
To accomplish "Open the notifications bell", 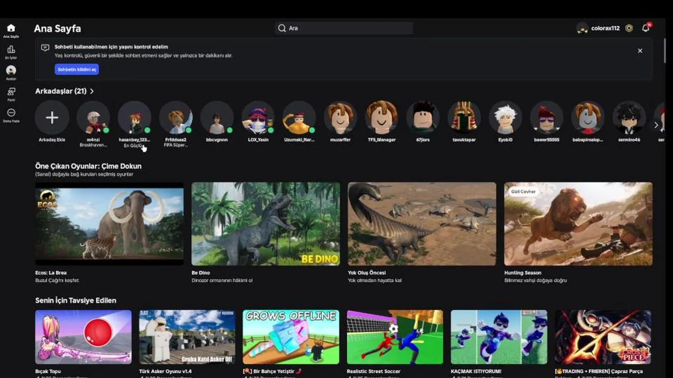I will [646, 28].
